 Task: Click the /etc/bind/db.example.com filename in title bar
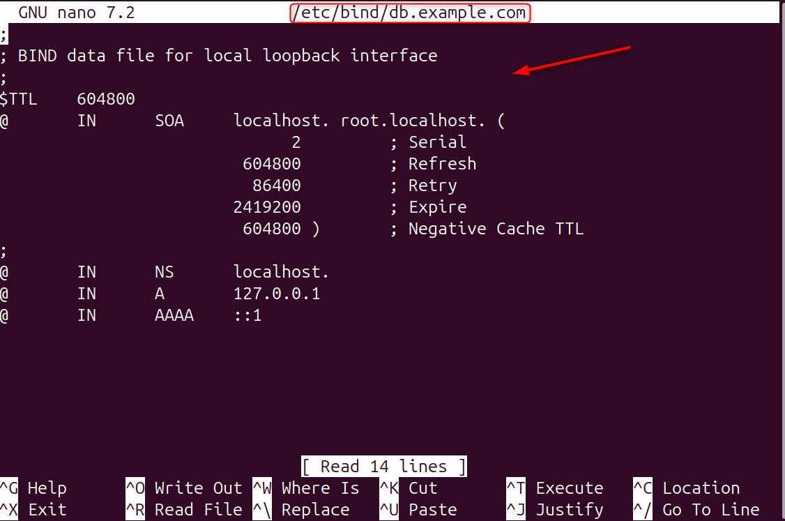410,13
